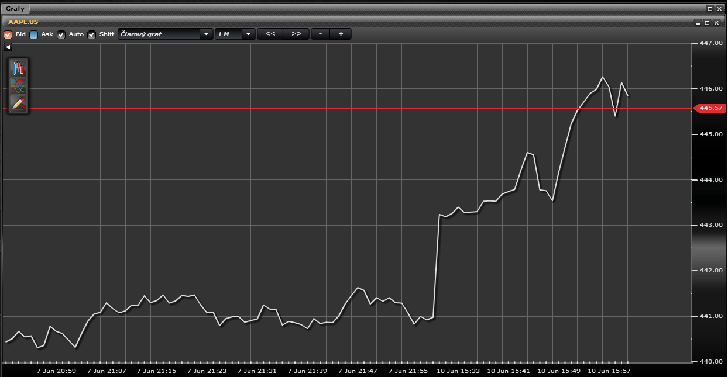The width and height of the screenshot is (728, 377).
Task: Click the 10 Jun 15:33 time label
Action: 459,371
